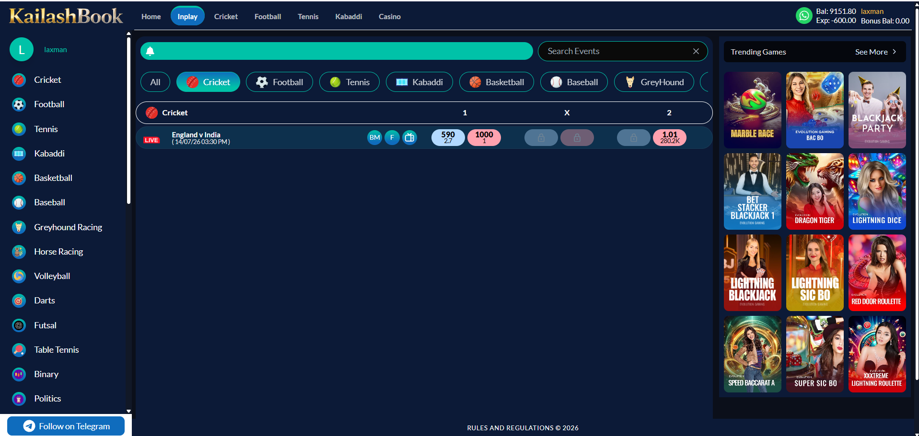
Task: Click lay odds 1000 for England
Action: click(x=484, y=137)
